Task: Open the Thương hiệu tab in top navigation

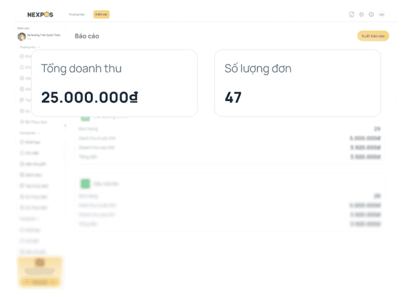Action: [x=77, y=14]
